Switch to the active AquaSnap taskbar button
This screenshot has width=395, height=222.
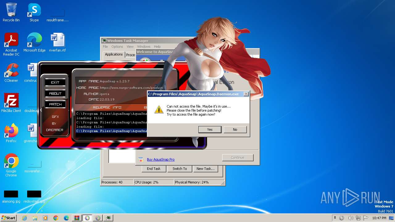[x=87, y=218]
